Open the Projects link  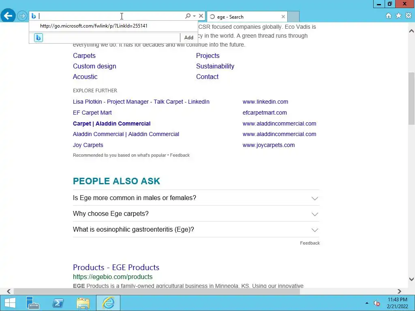point(208,55)
